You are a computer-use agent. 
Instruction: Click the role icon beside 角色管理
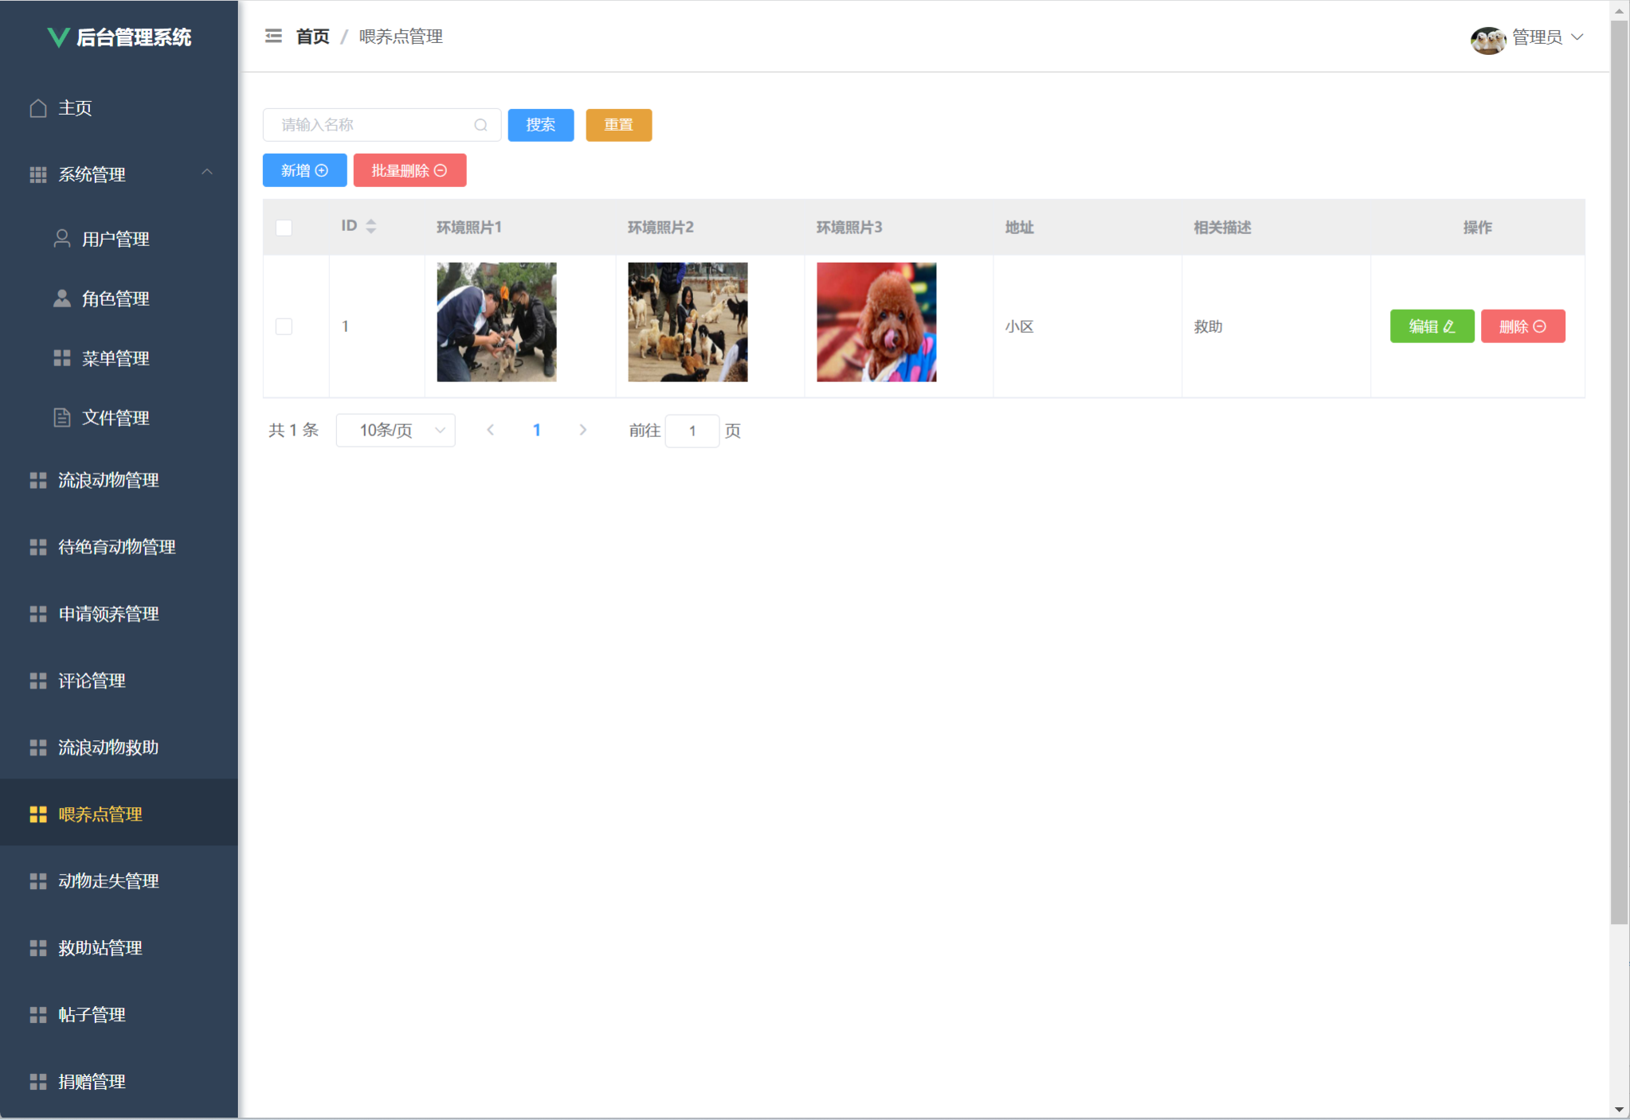pyautogui.click(x=61, y=299)
